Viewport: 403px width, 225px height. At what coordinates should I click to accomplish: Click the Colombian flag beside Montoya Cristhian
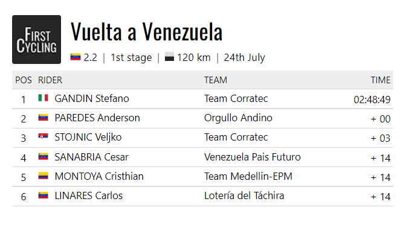[x=43, y=176]
